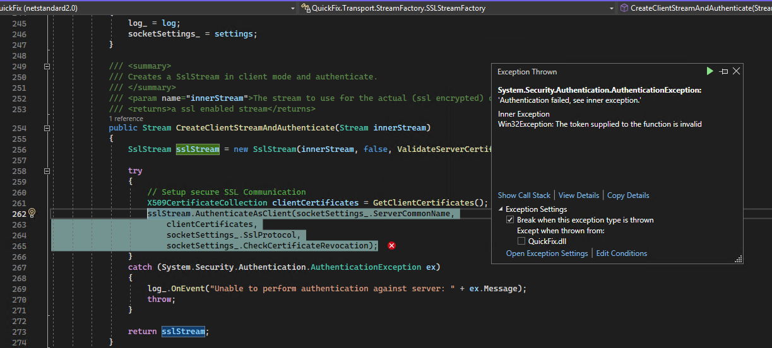This screenshot has width=772, height=348.
Task: Open Exception Settings link
Action: [547, 253]
